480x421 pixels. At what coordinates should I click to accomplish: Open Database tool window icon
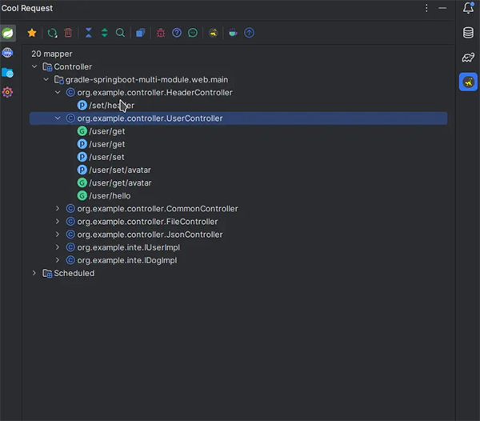tap(468, 33)
